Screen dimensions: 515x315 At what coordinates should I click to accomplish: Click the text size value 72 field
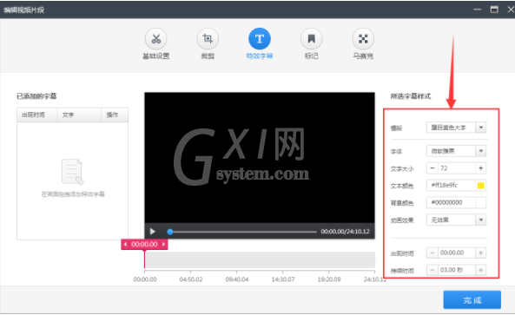coord(457,168)
